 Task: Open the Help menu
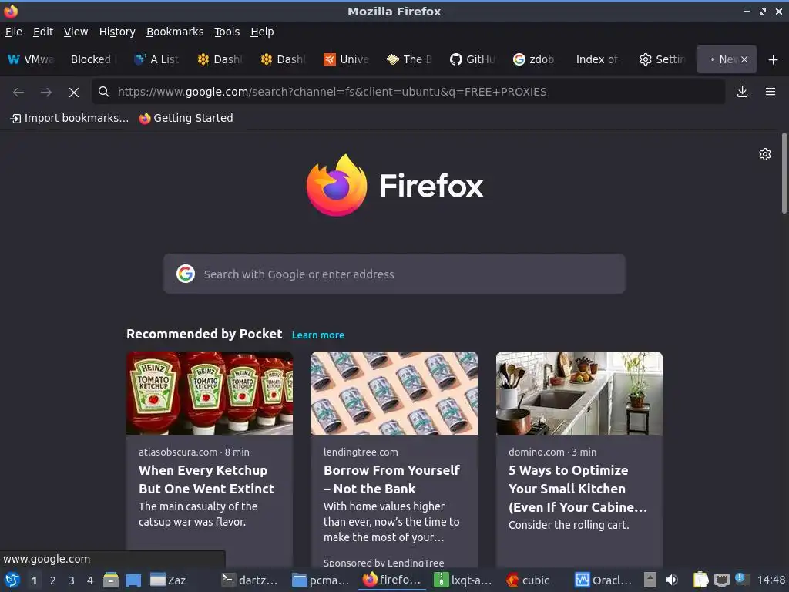262,32
